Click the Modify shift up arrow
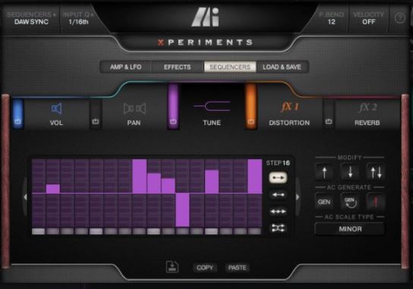Image resolution: width=413 pixels, height=289 pixels. pos(324,172)
